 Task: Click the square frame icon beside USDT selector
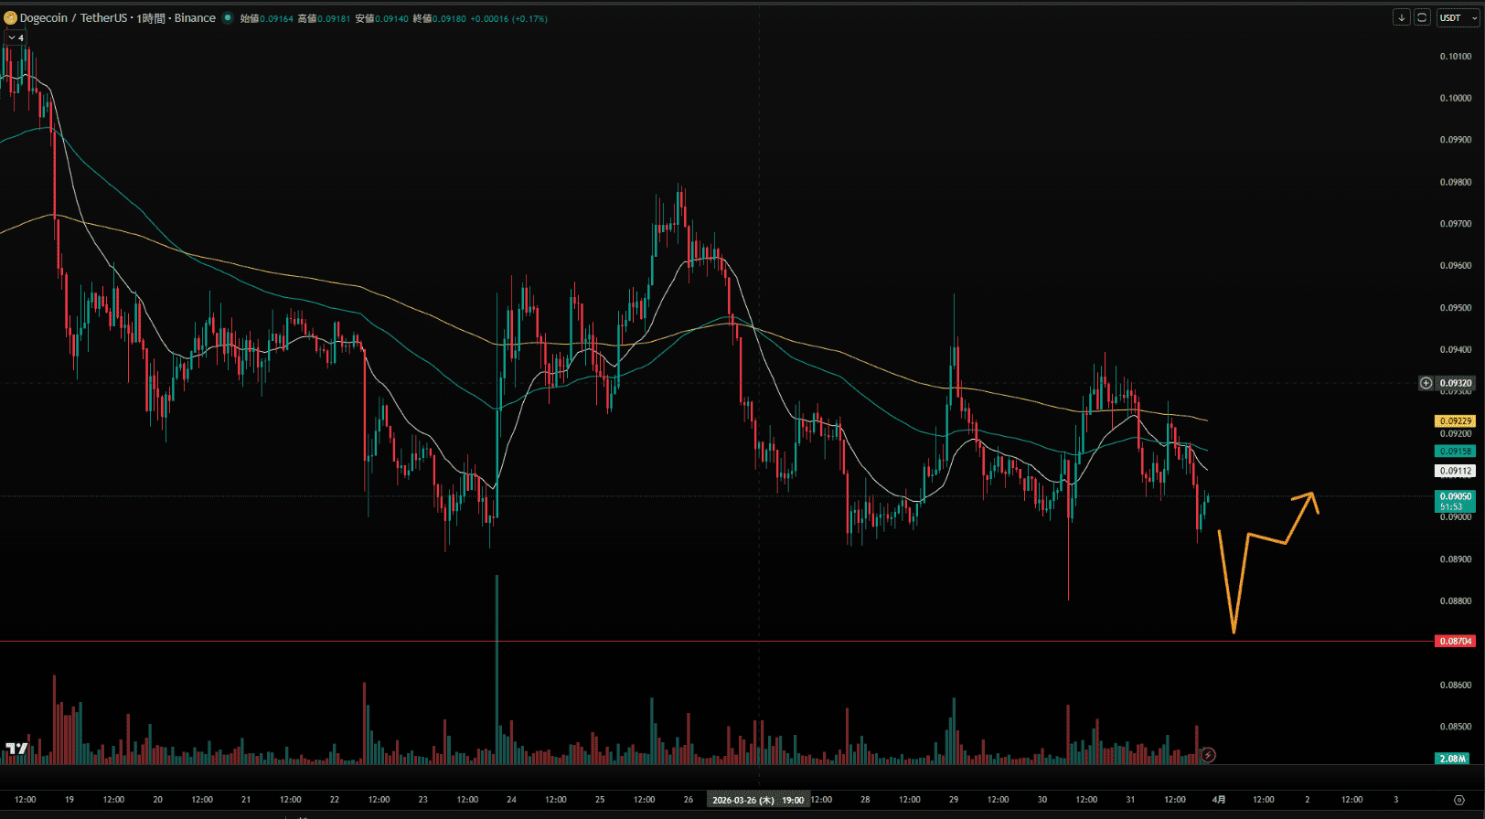1422,17
